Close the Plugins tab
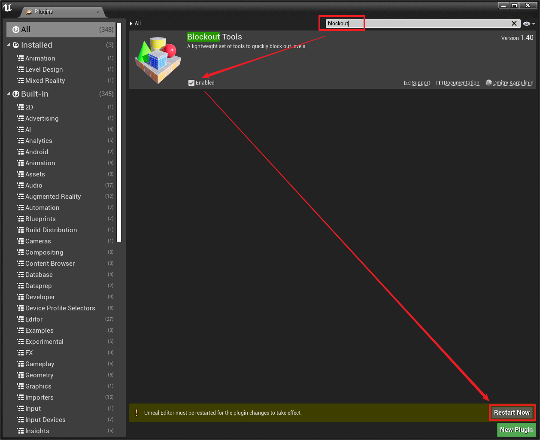This screenshot has width=540, height=440. point(98,12)
